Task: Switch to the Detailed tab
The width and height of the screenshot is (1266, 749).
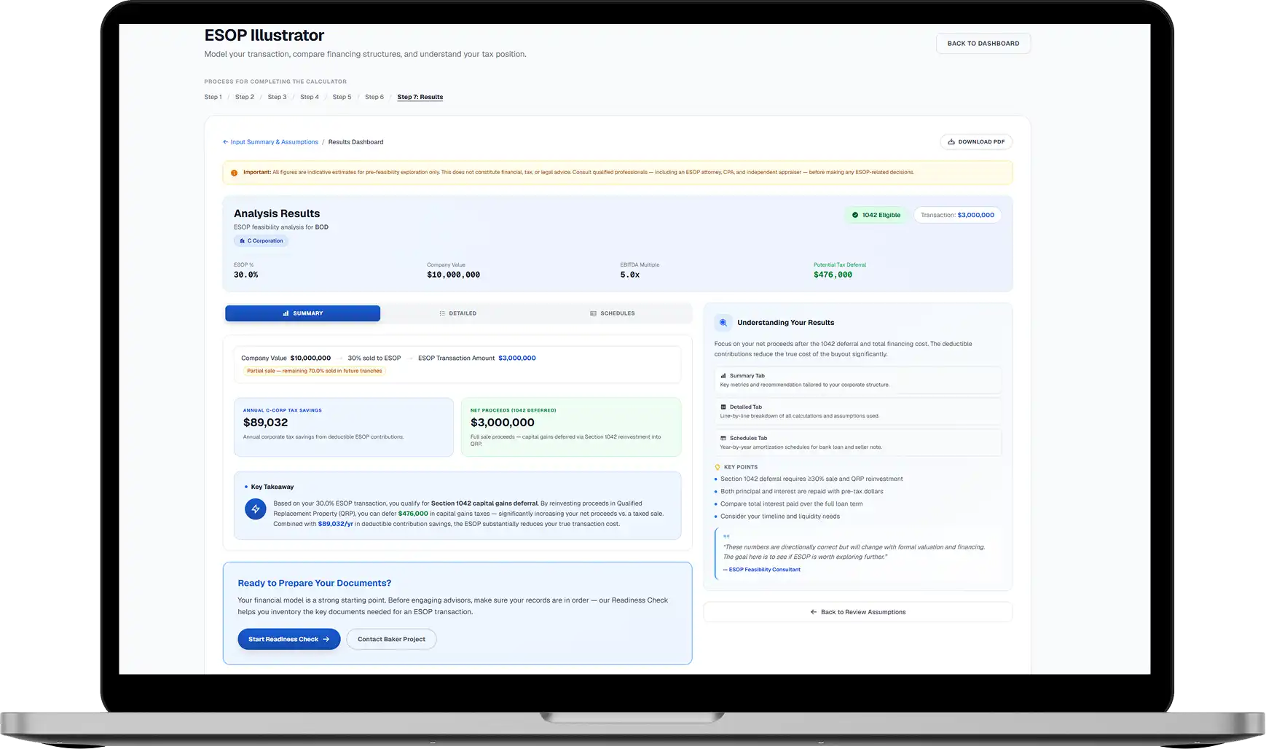Action: coord(457,313)
